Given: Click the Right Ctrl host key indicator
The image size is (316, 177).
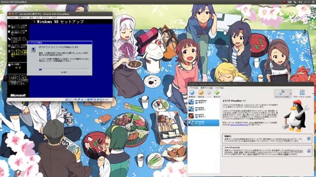Looking at the screenshot, I should click(106, 99).
